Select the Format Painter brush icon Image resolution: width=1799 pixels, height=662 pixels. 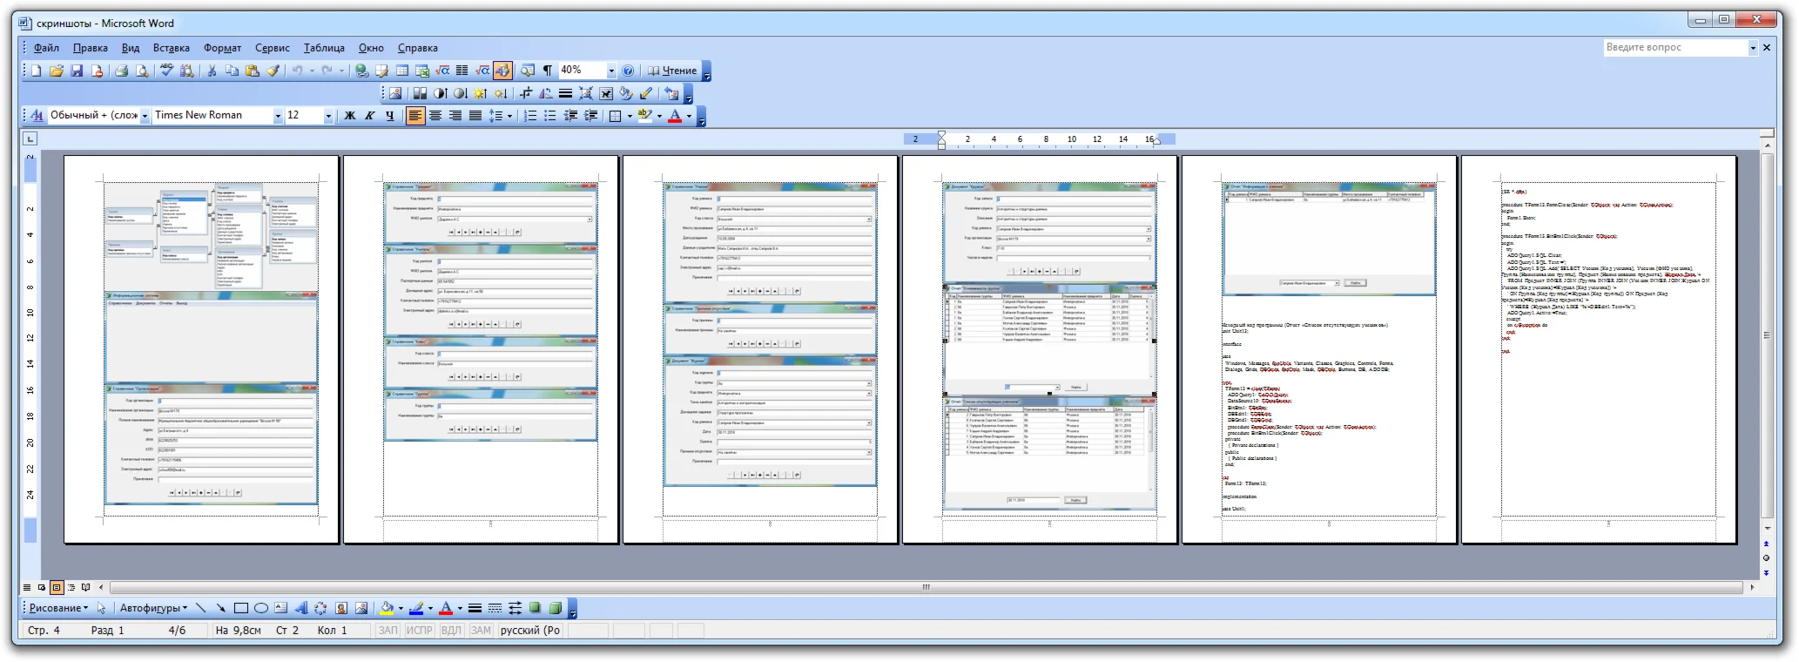click(x=273, y=71)
